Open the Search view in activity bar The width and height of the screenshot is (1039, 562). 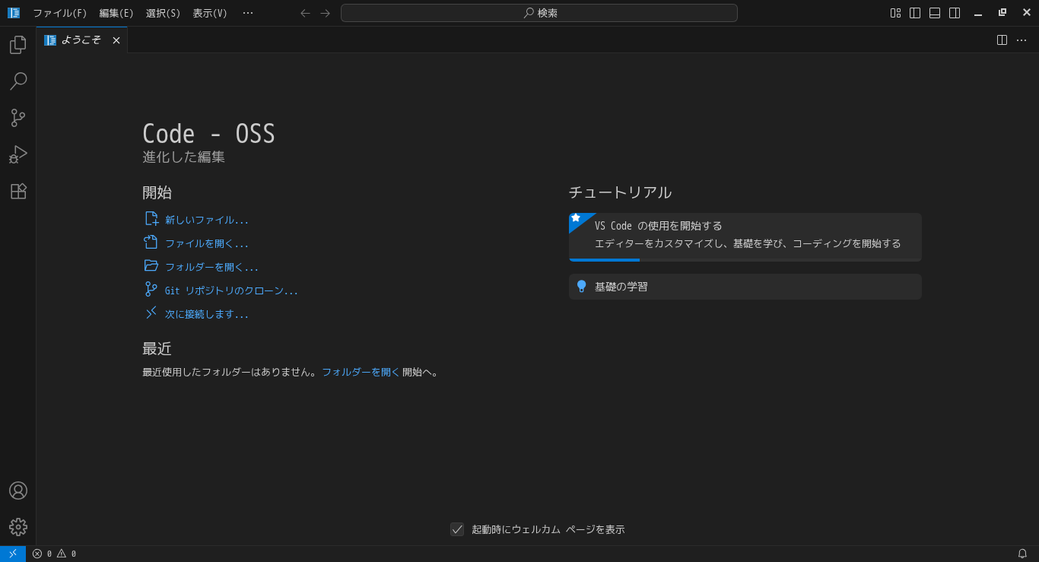(x=18, y=81)
